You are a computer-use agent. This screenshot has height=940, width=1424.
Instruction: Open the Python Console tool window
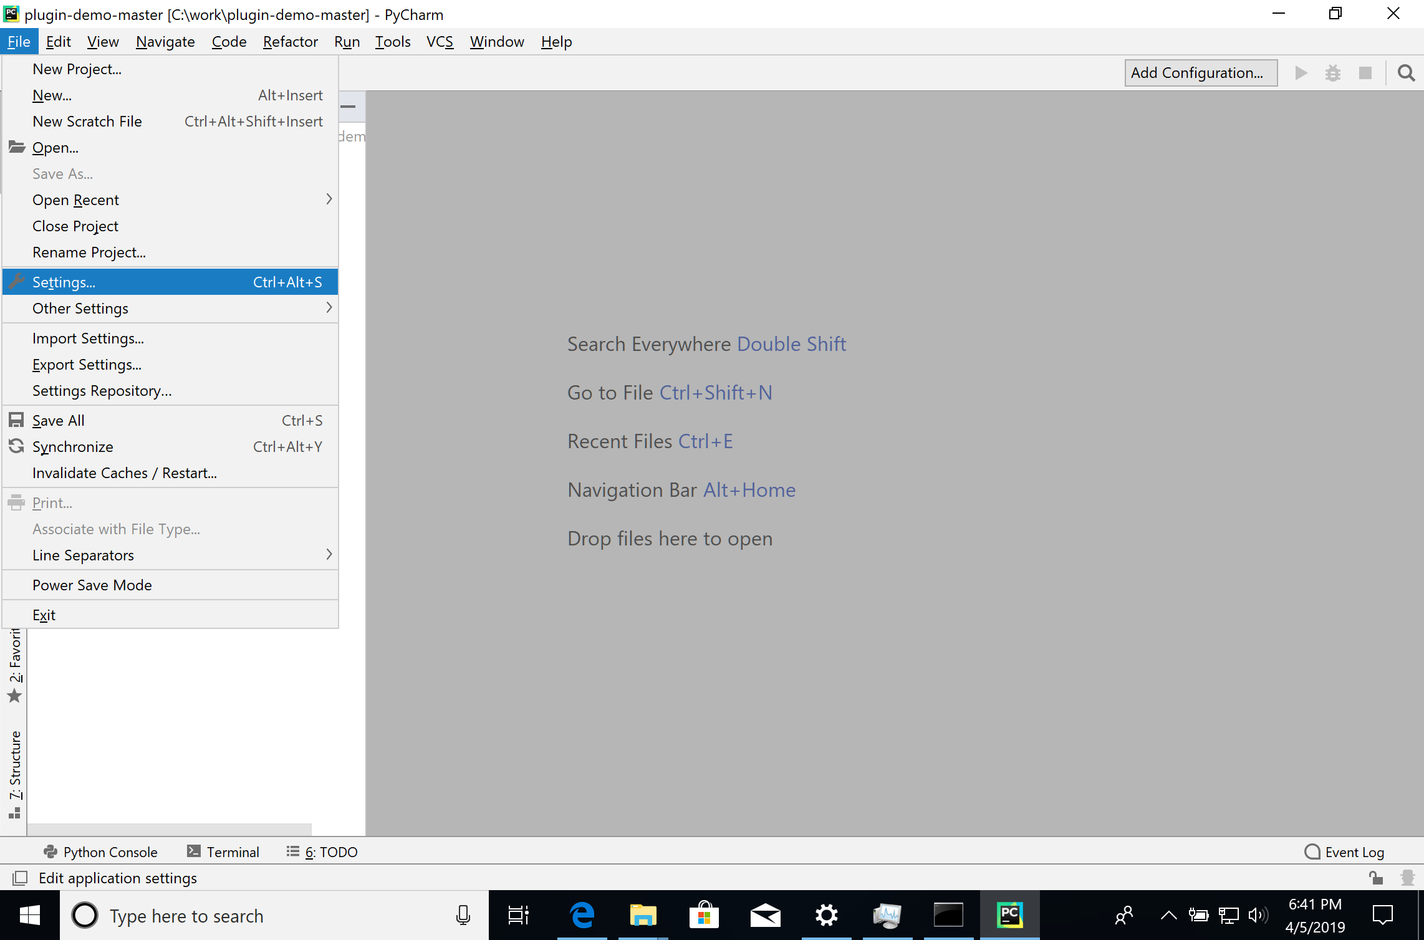[100, 851]
